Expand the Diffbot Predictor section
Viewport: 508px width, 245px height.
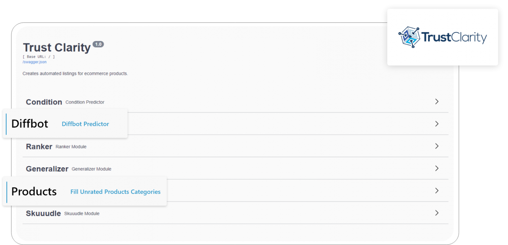click(x=437, y=123)
